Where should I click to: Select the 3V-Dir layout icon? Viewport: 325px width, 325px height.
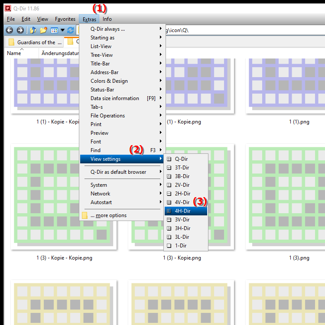tap(169, 220)
